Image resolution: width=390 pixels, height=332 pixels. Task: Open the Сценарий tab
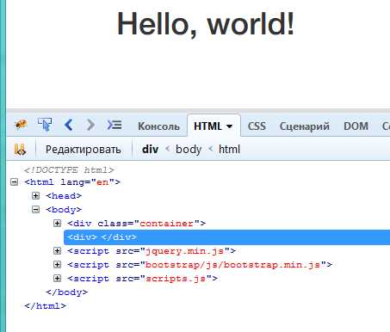pyautogui.click(x=305, y=126)
